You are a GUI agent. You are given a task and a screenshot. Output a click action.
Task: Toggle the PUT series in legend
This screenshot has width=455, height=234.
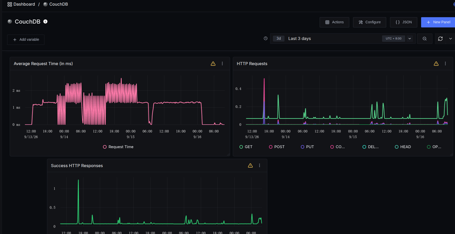tap(307, 147)
